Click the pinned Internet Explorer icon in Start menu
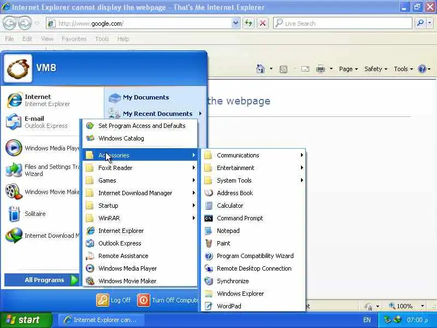The width and height of the screenshot is (437, 328). [x=14, y=100]
